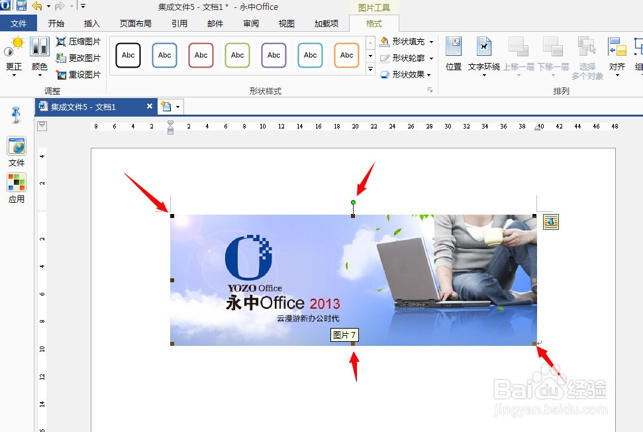Apply the purple outline Abc shape style
The image size is (643, 432).
pyautogui.click(x=273, y=55)
